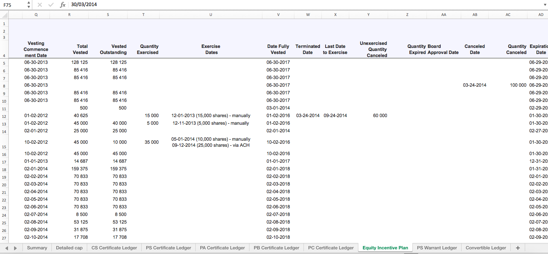This screenshot has height=254, width=548.
Task: Open the CS Certificate Ledger tab
Action: tap(114, 248)
